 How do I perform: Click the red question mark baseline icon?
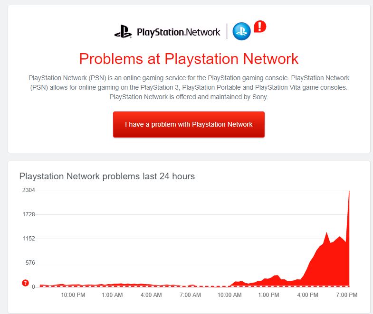click(x=26, y=283)
